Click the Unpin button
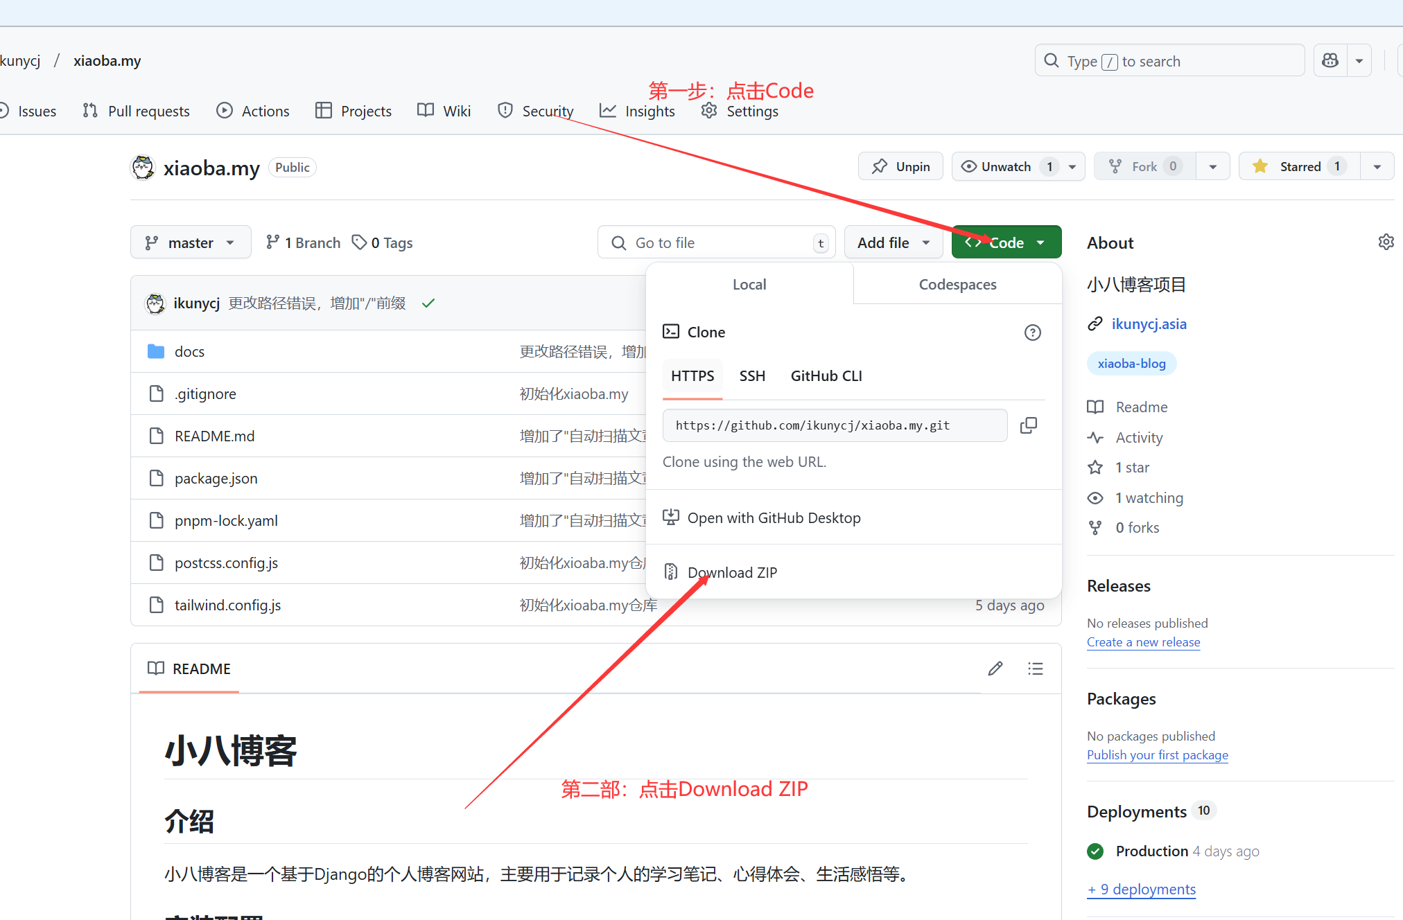The height and width of the screenshot is (920, 1403). coord(900,166)
